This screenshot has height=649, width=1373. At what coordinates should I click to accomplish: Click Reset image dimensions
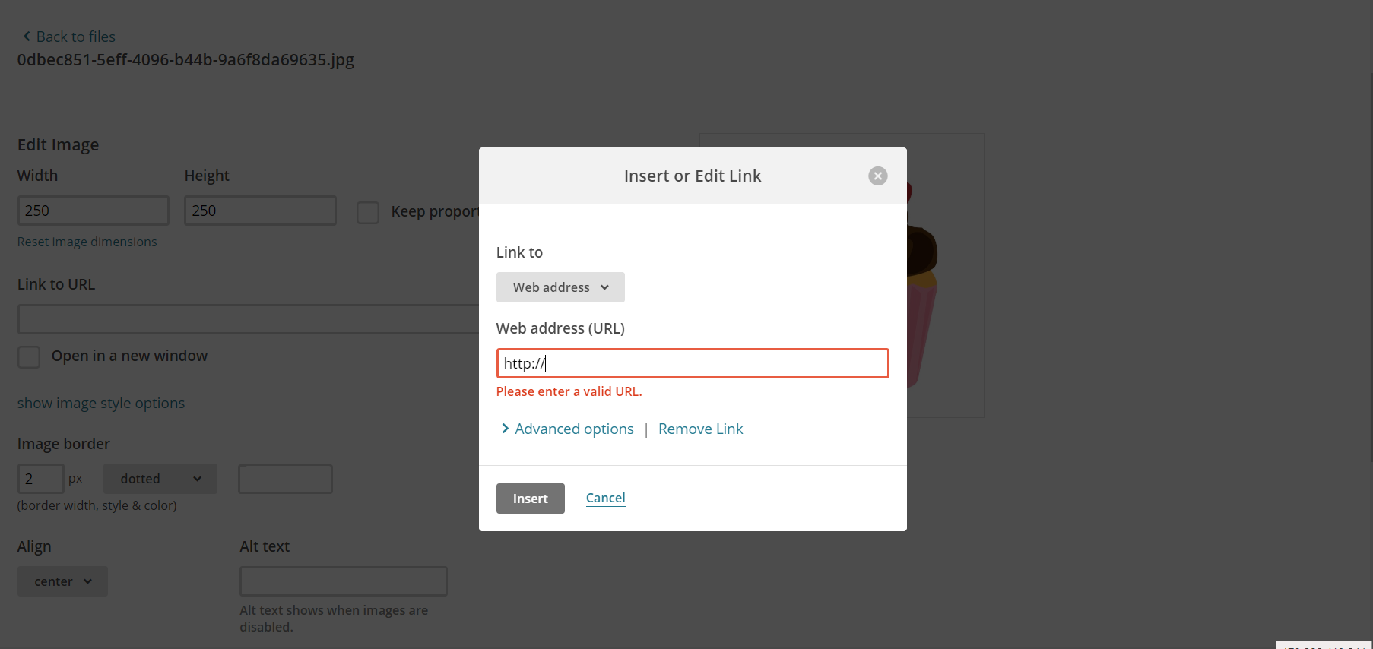tap(87, 241)
